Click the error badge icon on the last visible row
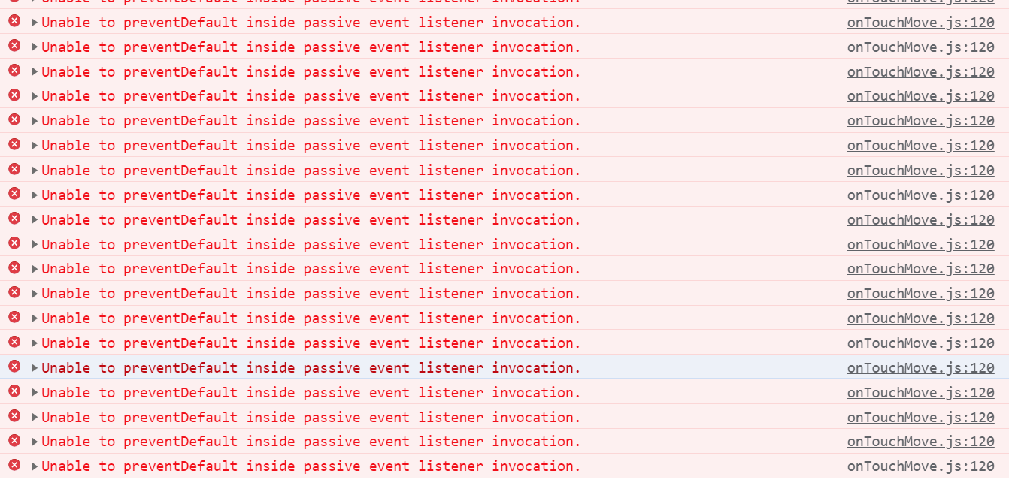Image resolution: width=1009 pixels, height=480 pixels. (14, 466)
